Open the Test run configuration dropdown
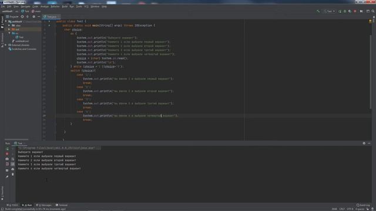The image size is (376, 211). point(329,11)
